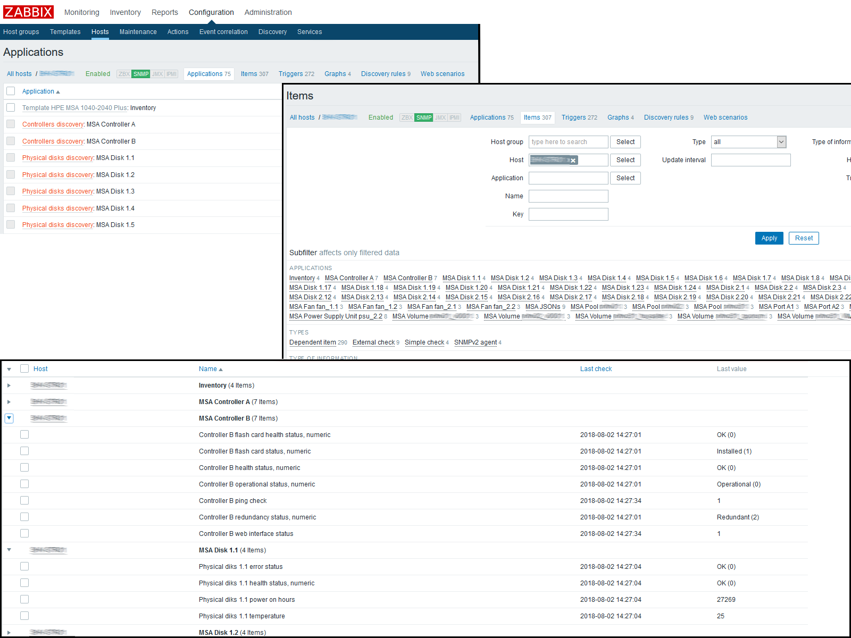This screenshot has height=638, width=851.
Task: Click the Apply button in the Items filter
Action: click(x=769, y=238)
